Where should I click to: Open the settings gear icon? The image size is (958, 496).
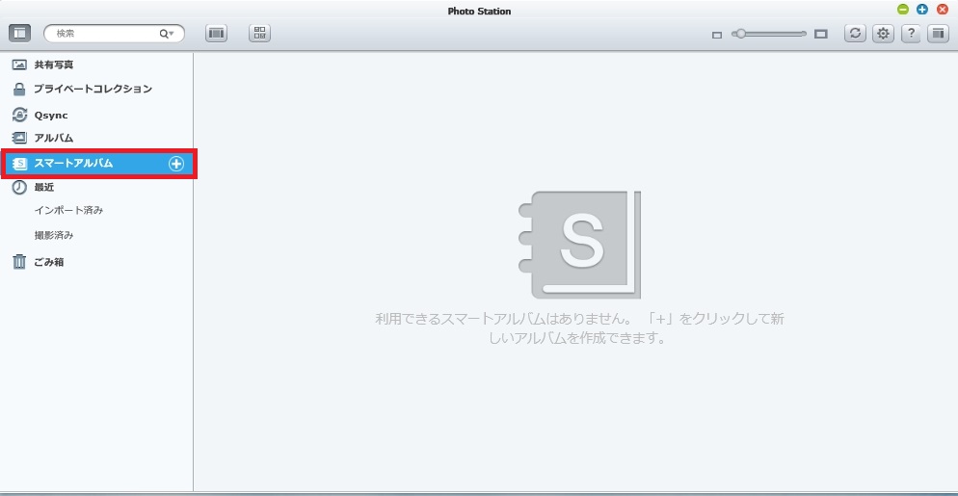(883, 34)
